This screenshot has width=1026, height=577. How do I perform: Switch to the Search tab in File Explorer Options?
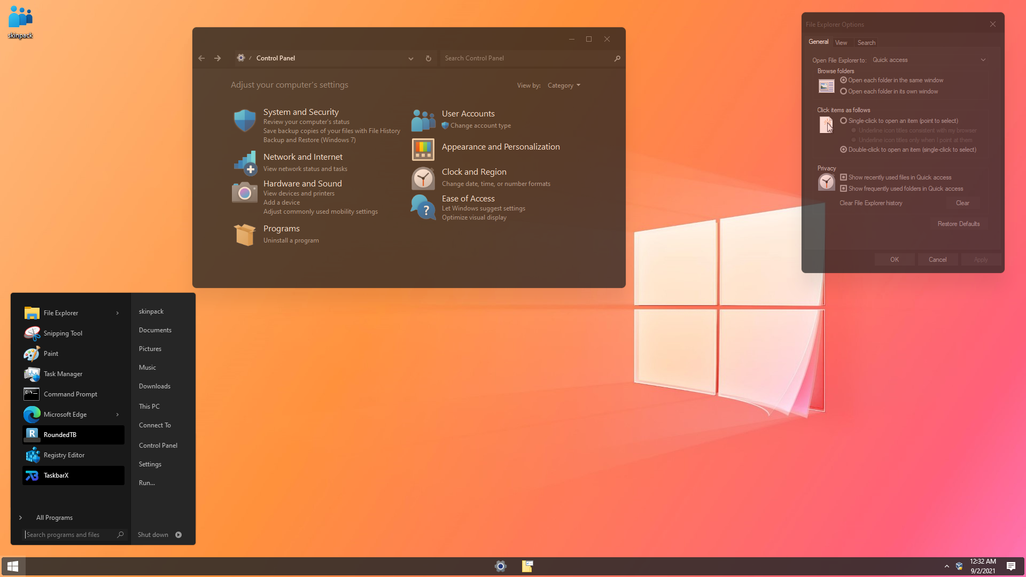point(866,43)
